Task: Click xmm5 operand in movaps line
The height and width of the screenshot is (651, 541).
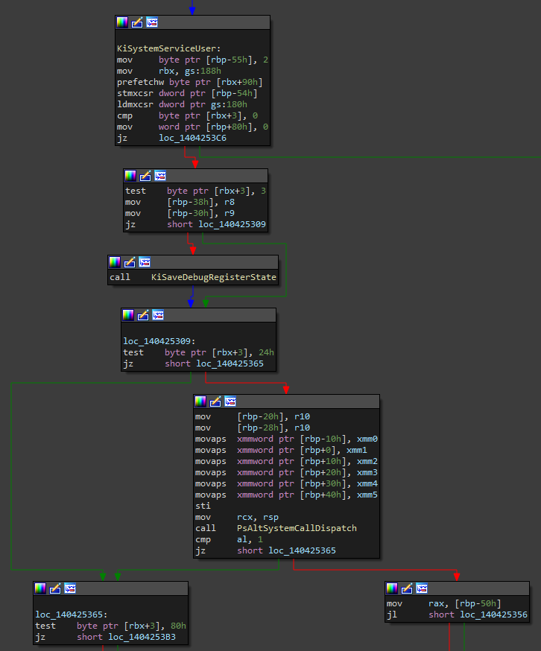Action: (x=367, y=495)
